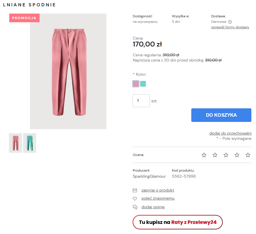
Task: Select the second rating star
Action: (215, 155)
